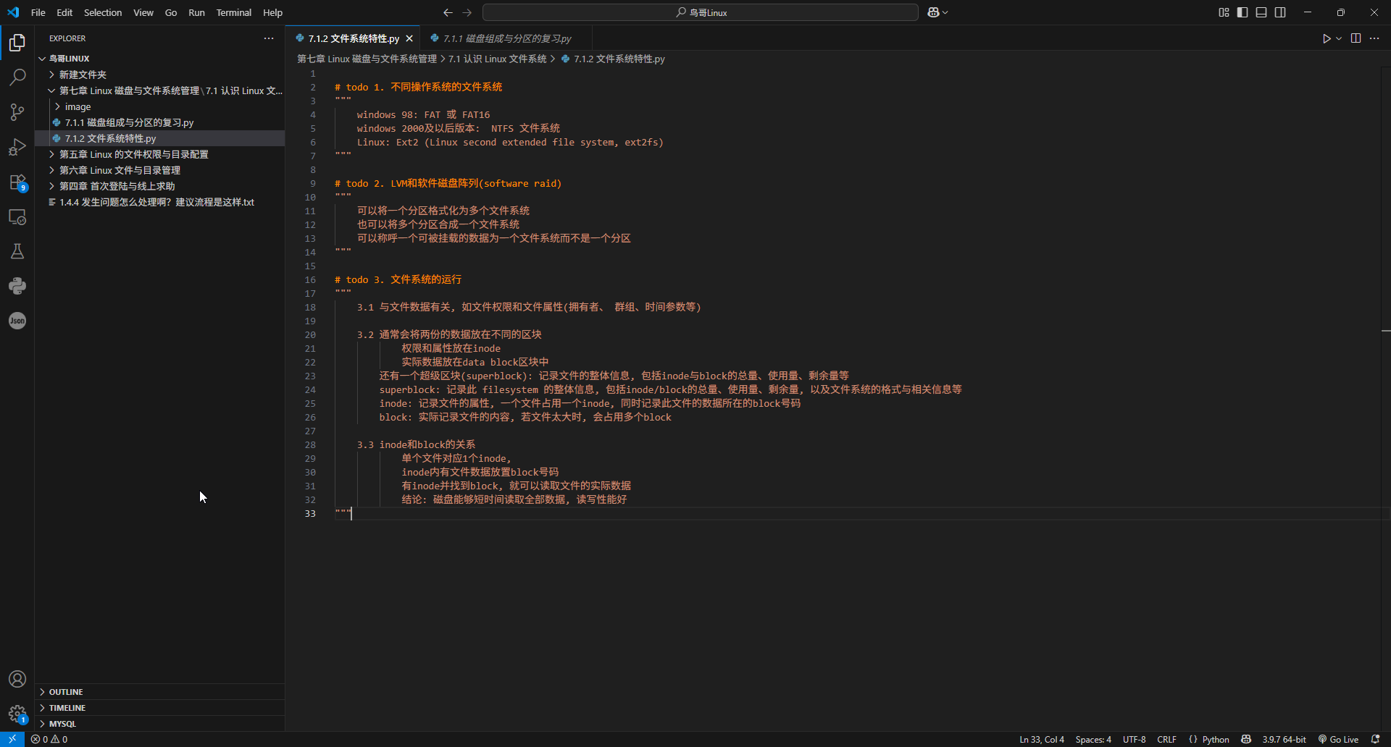Open the Extensions view
Image resolution: width=1391 pixels, height=747 pixels.
point(17,182)
